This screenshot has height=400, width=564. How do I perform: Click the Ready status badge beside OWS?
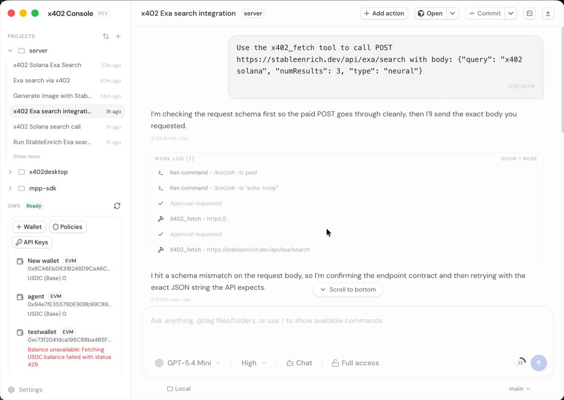tap(34, 206)
